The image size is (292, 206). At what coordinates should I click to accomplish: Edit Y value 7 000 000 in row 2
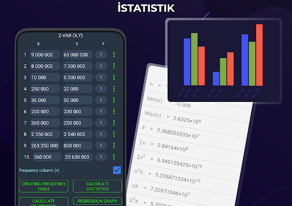78,66
